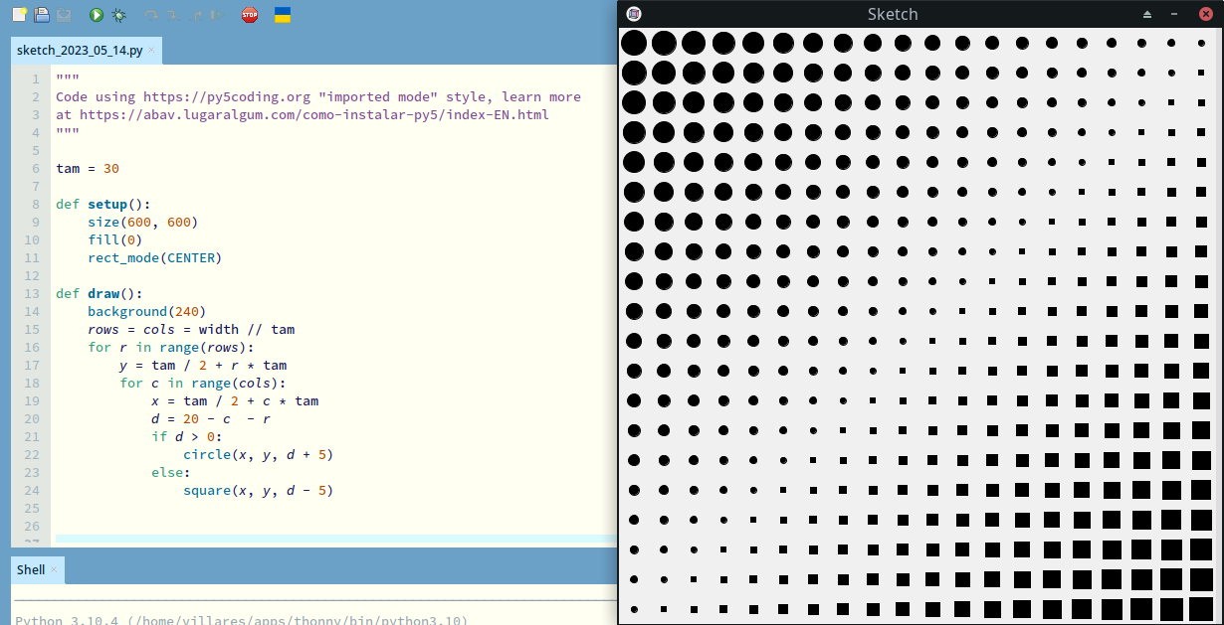The height and width of the screenshot is (625, 1224).
Task: Click the Sketch window's upward triangle button
Action: click(1147, 14)
